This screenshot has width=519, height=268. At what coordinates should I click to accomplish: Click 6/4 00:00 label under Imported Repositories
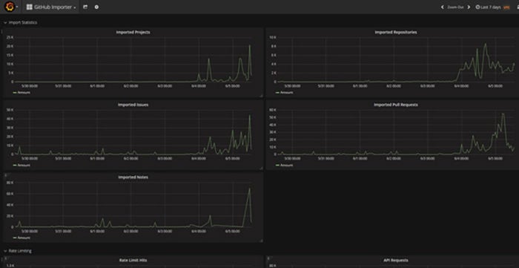[x=461, y=86]
